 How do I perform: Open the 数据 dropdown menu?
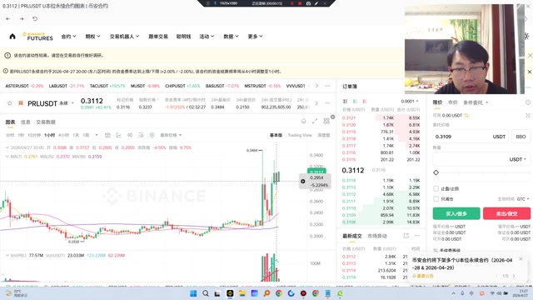[x=232, y=37]
